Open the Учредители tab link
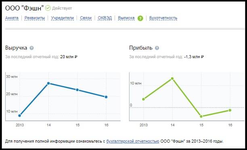This screenshot has height=150, width=247. [x=63, y=18]
